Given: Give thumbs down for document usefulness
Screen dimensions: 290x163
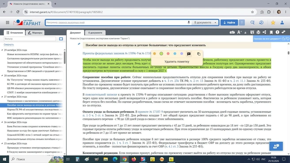Looking at the screenshot, I should point(287,38).
